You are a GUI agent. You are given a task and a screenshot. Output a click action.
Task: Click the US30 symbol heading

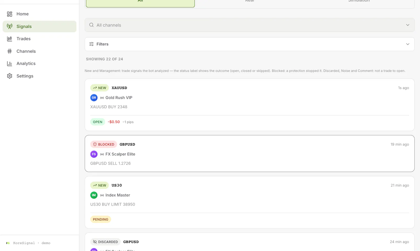pos(117,185)
